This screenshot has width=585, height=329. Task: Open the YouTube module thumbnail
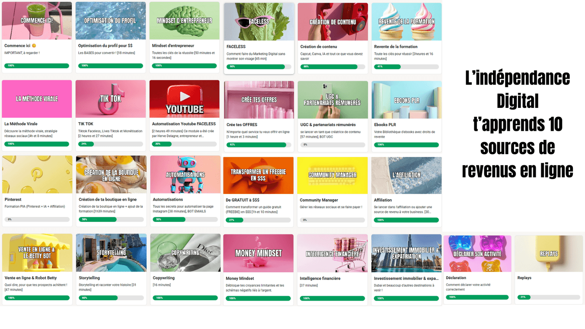(x=184, y=99)
